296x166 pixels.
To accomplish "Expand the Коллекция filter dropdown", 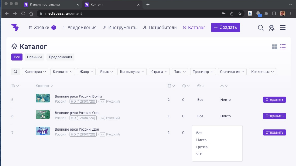I will [262, 72].
